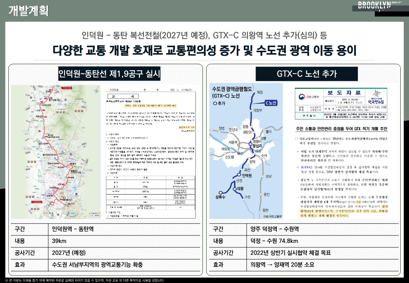Image resolution: width=409 pixels, height=283 pixels.
Task: Click headline 다양한 교통 개발 호재로 교통편의성 증가
Action: [x=204, y=50]
